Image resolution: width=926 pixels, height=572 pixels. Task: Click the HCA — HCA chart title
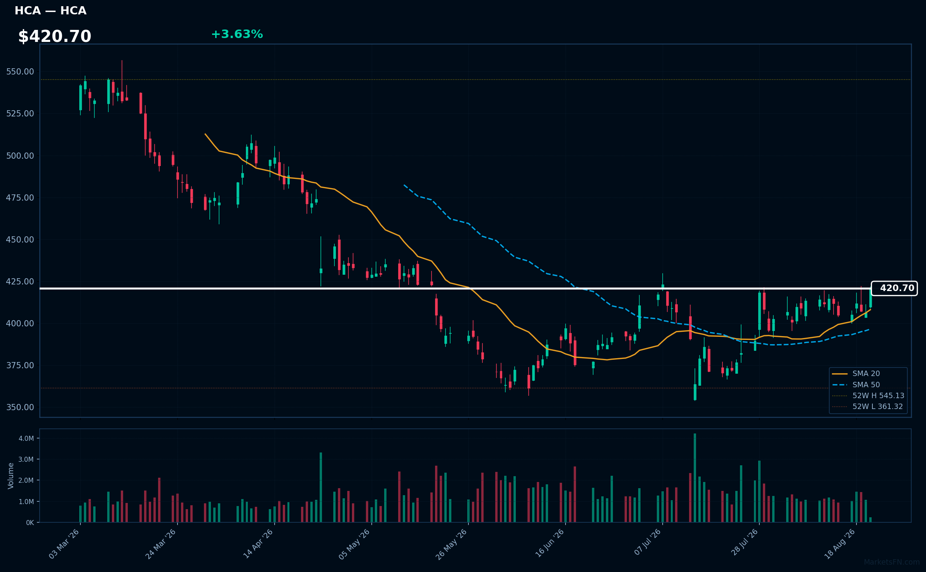point(50,11)
